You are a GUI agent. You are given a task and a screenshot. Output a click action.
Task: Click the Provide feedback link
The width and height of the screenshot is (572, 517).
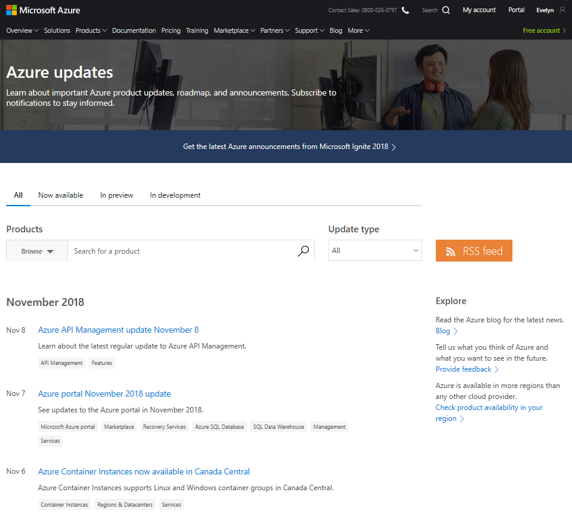463,369
